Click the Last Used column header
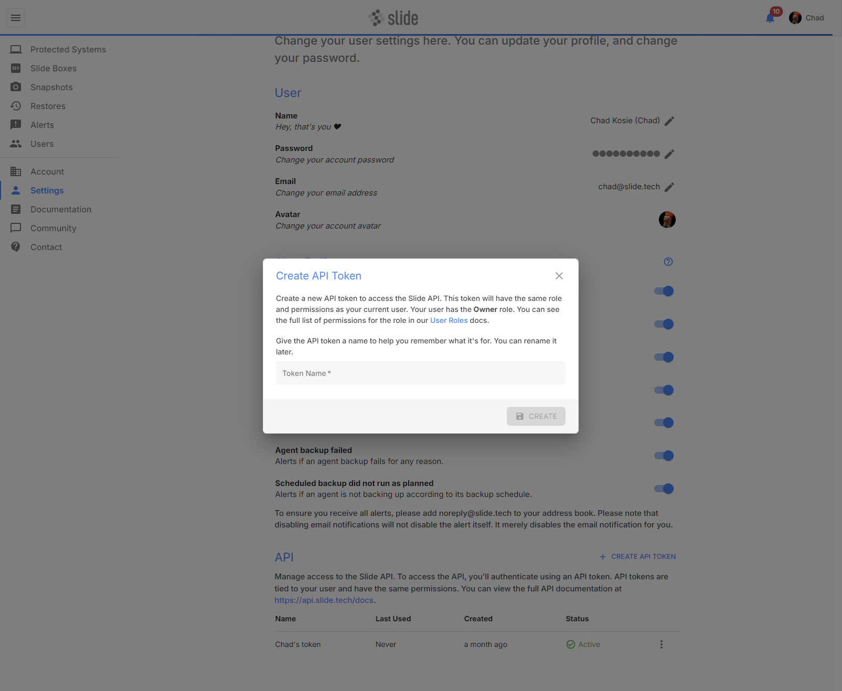842x691 pixels. [x=393, y=619]
